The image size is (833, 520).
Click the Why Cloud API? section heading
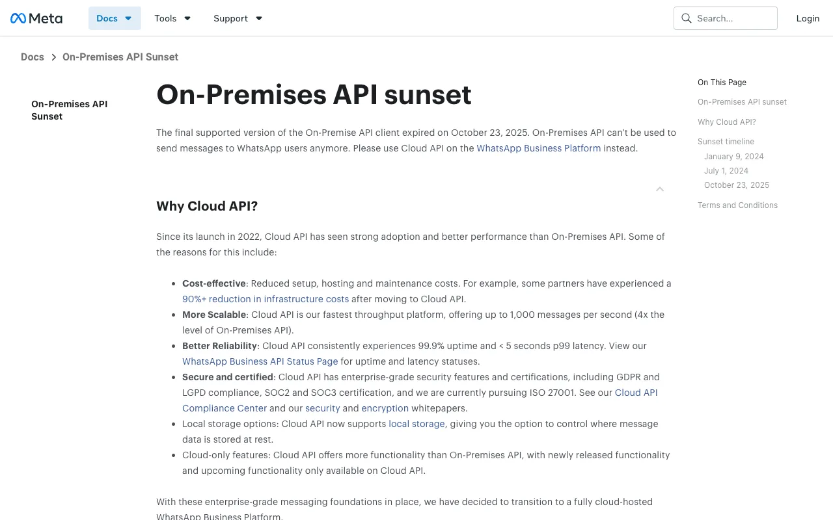pos(207,206)
